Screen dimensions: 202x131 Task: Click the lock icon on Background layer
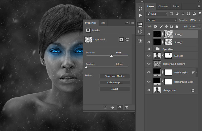coord(193,90)
